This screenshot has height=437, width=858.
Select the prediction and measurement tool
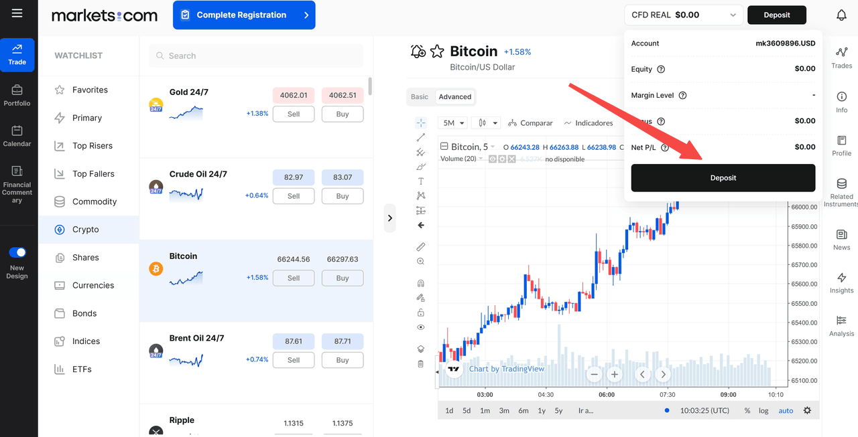pyautogui.click(x=421, y=210)
